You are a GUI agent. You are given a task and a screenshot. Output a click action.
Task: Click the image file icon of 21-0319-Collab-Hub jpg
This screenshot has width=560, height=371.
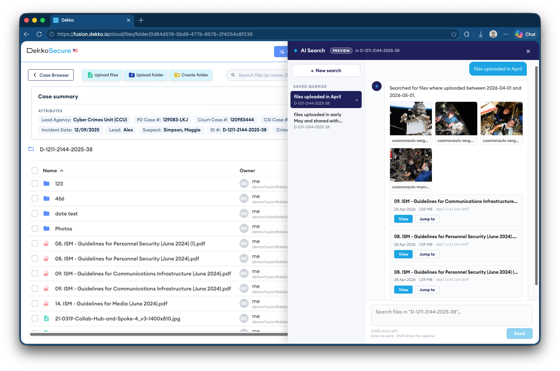click(x=46, y=319)
